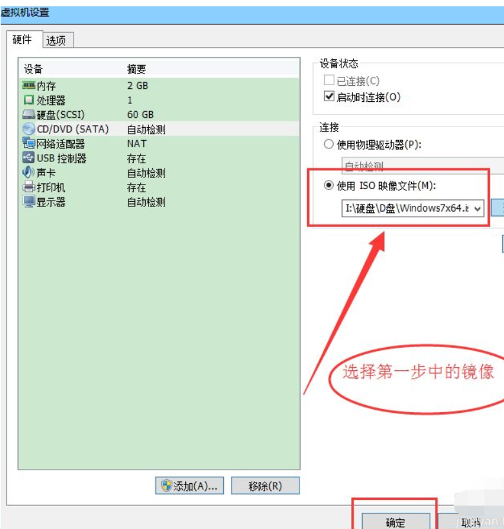The height and width of the screenshot is (529, 504).
Task: Switch to the 硬件 tab
Action: coord(22,39)
